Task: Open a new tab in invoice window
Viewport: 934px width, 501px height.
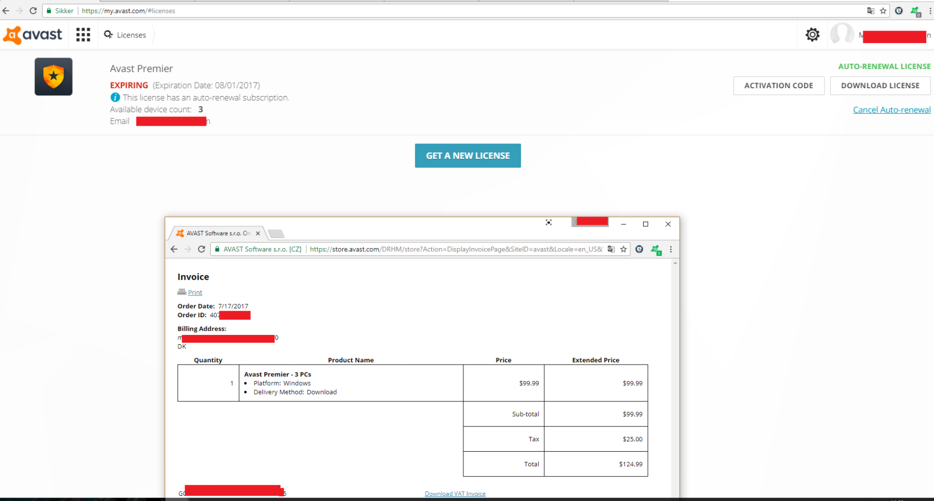Action: 276,234
